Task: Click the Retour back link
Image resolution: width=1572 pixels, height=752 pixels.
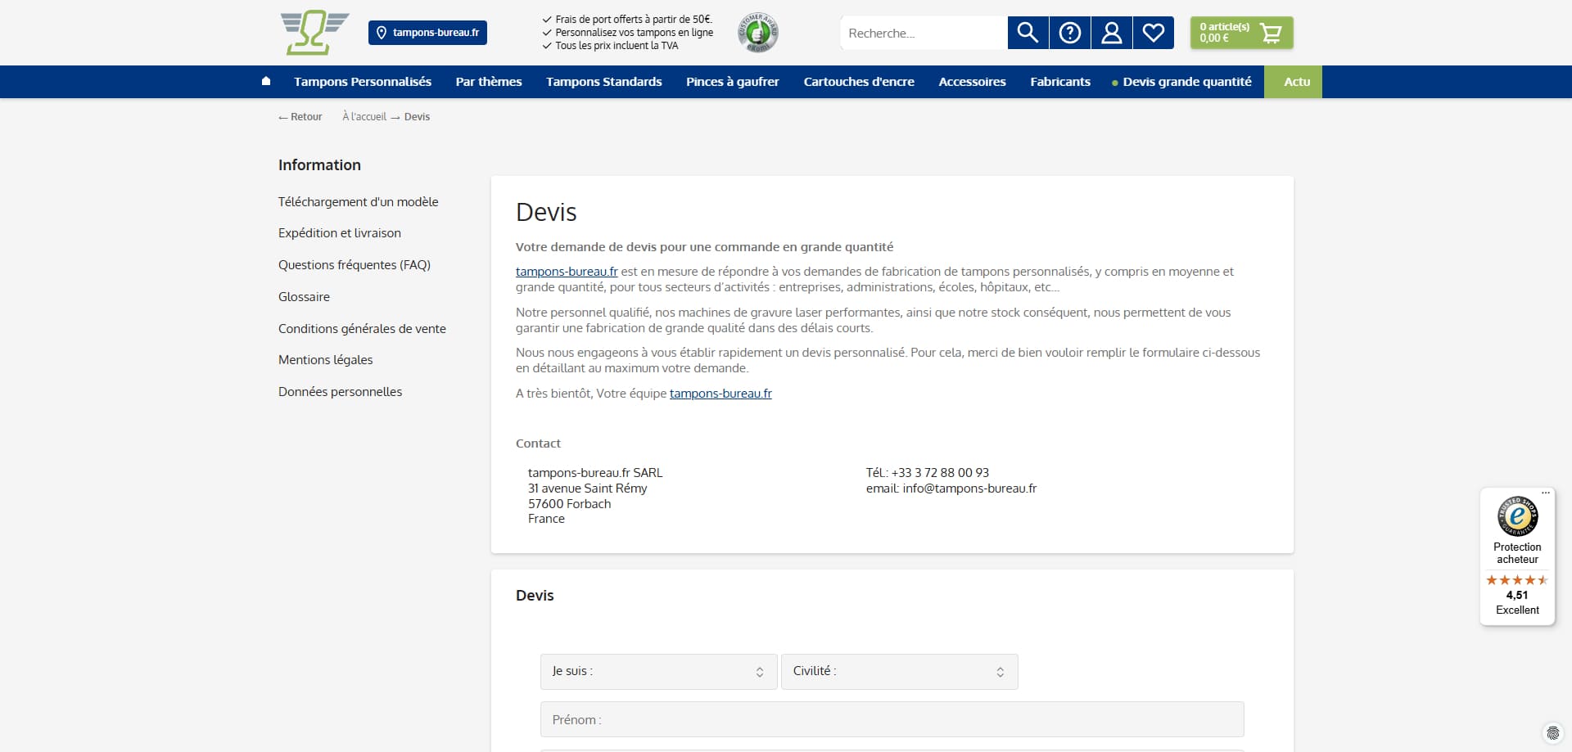Action: [x=300, y=117]
